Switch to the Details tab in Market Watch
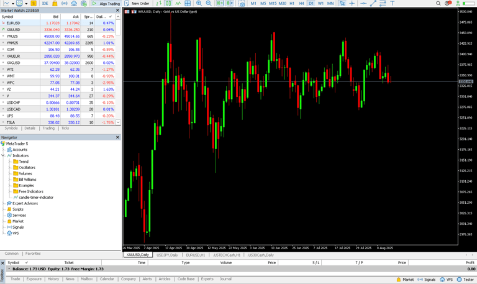The height and width of the screenshot is (284, 477). [x=30, y=128]
